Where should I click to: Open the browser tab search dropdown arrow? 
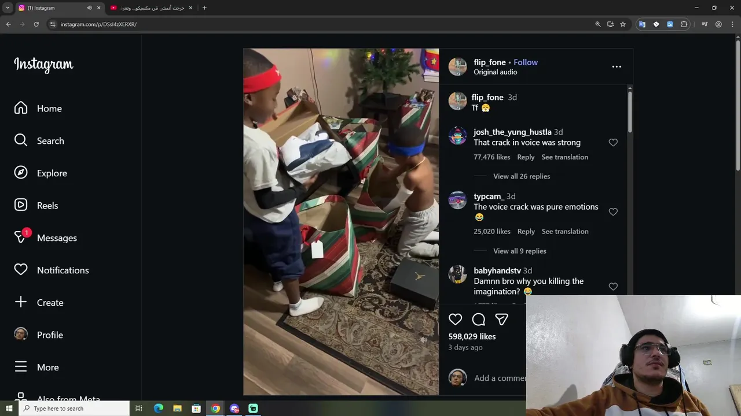tap(8, 8)
